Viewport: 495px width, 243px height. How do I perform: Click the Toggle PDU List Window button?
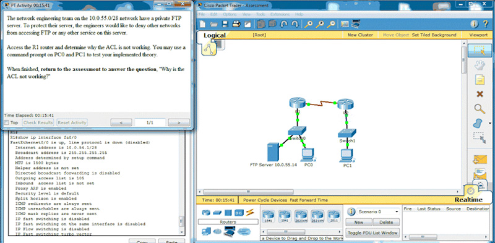point(373,233)
